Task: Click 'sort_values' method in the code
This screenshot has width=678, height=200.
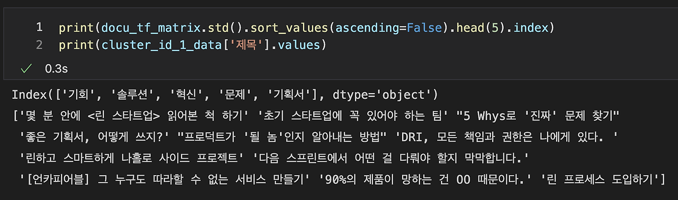Action: point(289,28)
